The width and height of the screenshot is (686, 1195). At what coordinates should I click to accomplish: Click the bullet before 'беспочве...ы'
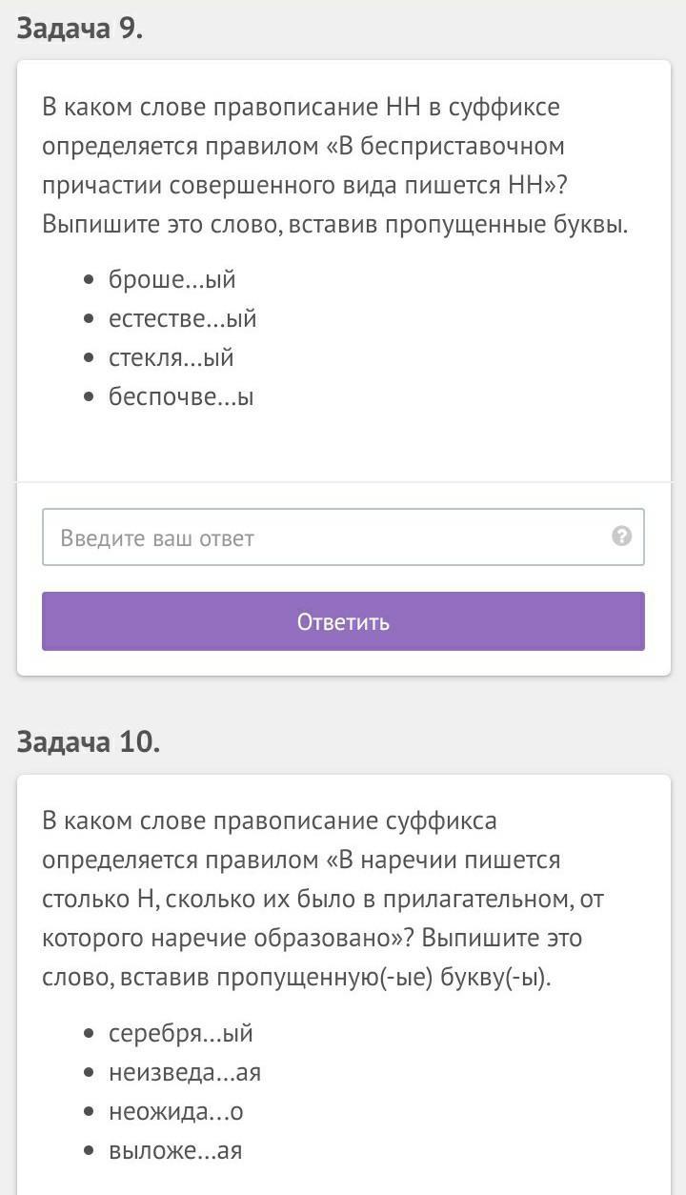[x=90, y=397]
